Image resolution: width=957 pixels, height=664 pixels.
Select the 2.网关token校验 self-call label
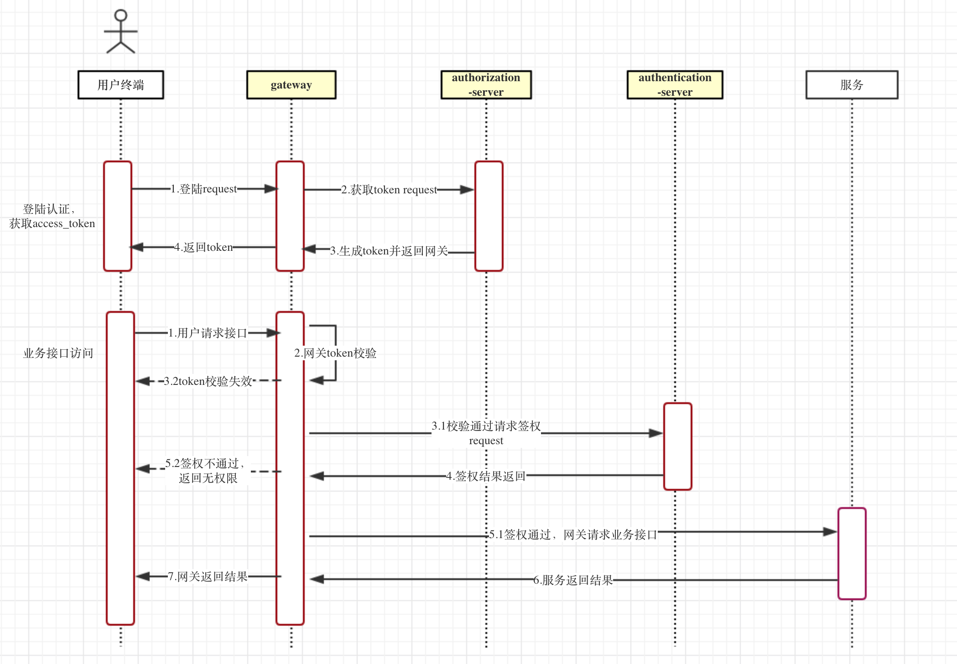[335, 353]
